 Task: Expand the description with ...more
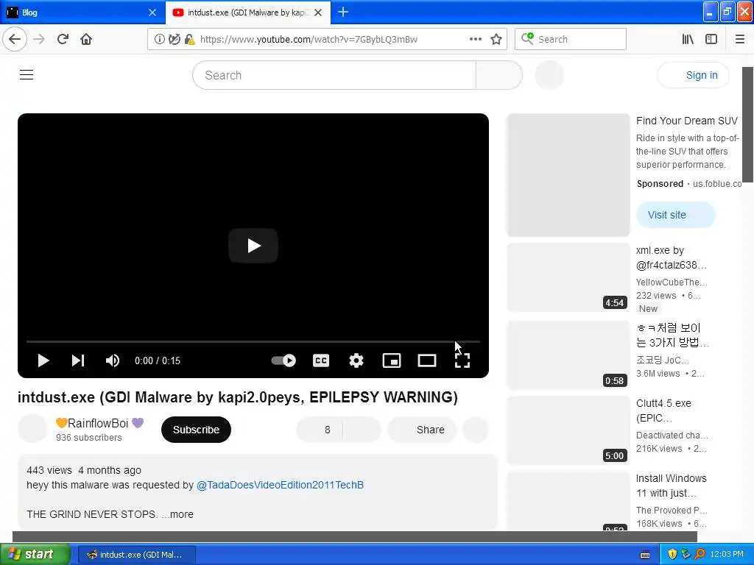pyautogui.click(x=177, y=514)
